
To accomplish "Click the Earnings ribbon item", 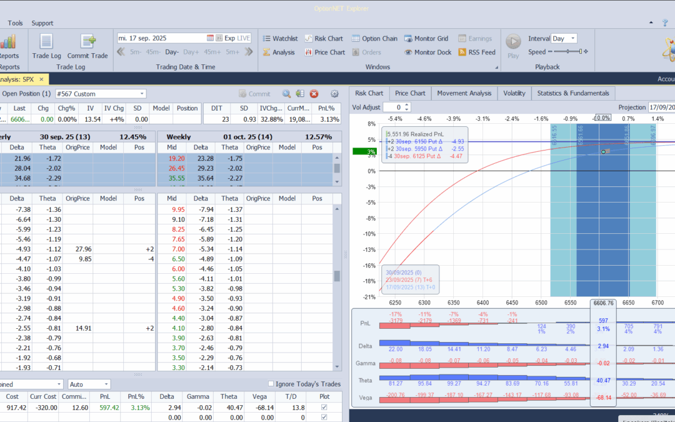I will coord(475,38).
